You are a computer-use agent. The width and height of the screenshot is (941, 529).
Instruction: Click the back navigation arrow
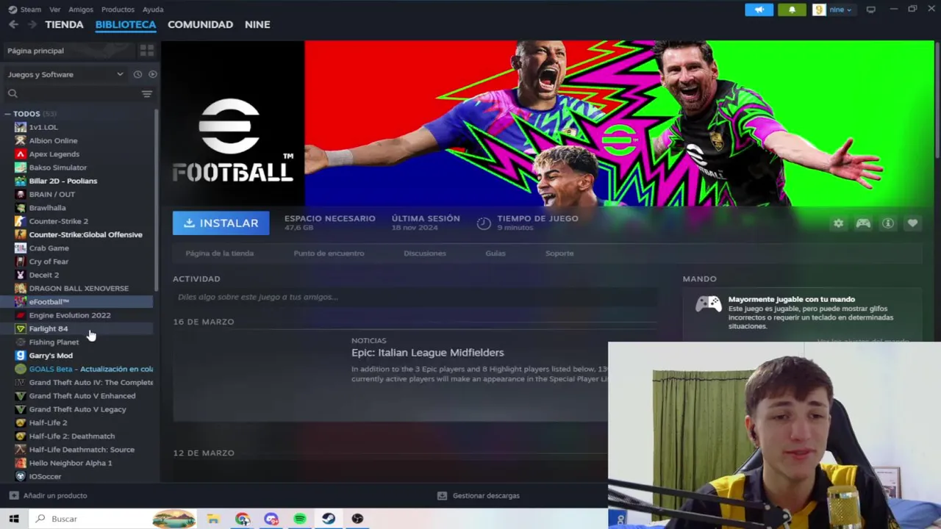tap(13, 24)
